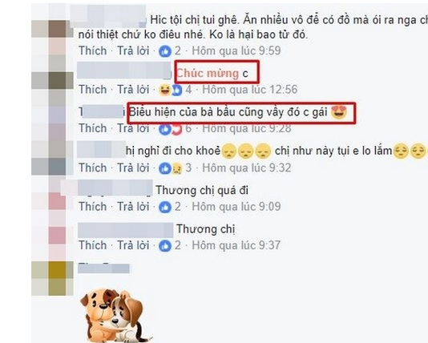Screen dimensions: 428x343
Task: Click Thích under 'Thương chị quá đi'
Action: (x=93, y=207)
